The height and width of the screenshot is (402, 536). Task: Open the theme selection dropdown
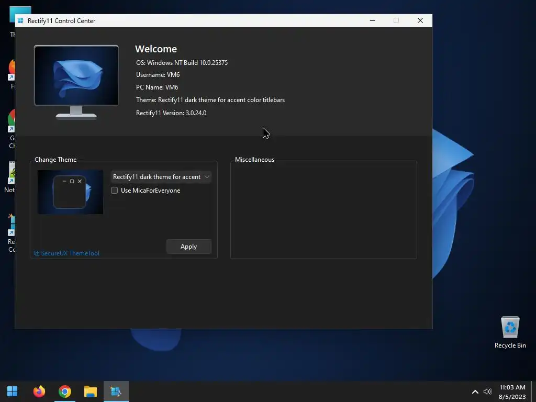tap(161, 177)
